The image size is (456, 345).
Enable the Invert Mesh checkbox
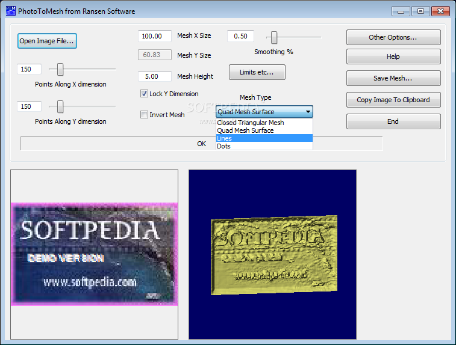pos(144,114)
